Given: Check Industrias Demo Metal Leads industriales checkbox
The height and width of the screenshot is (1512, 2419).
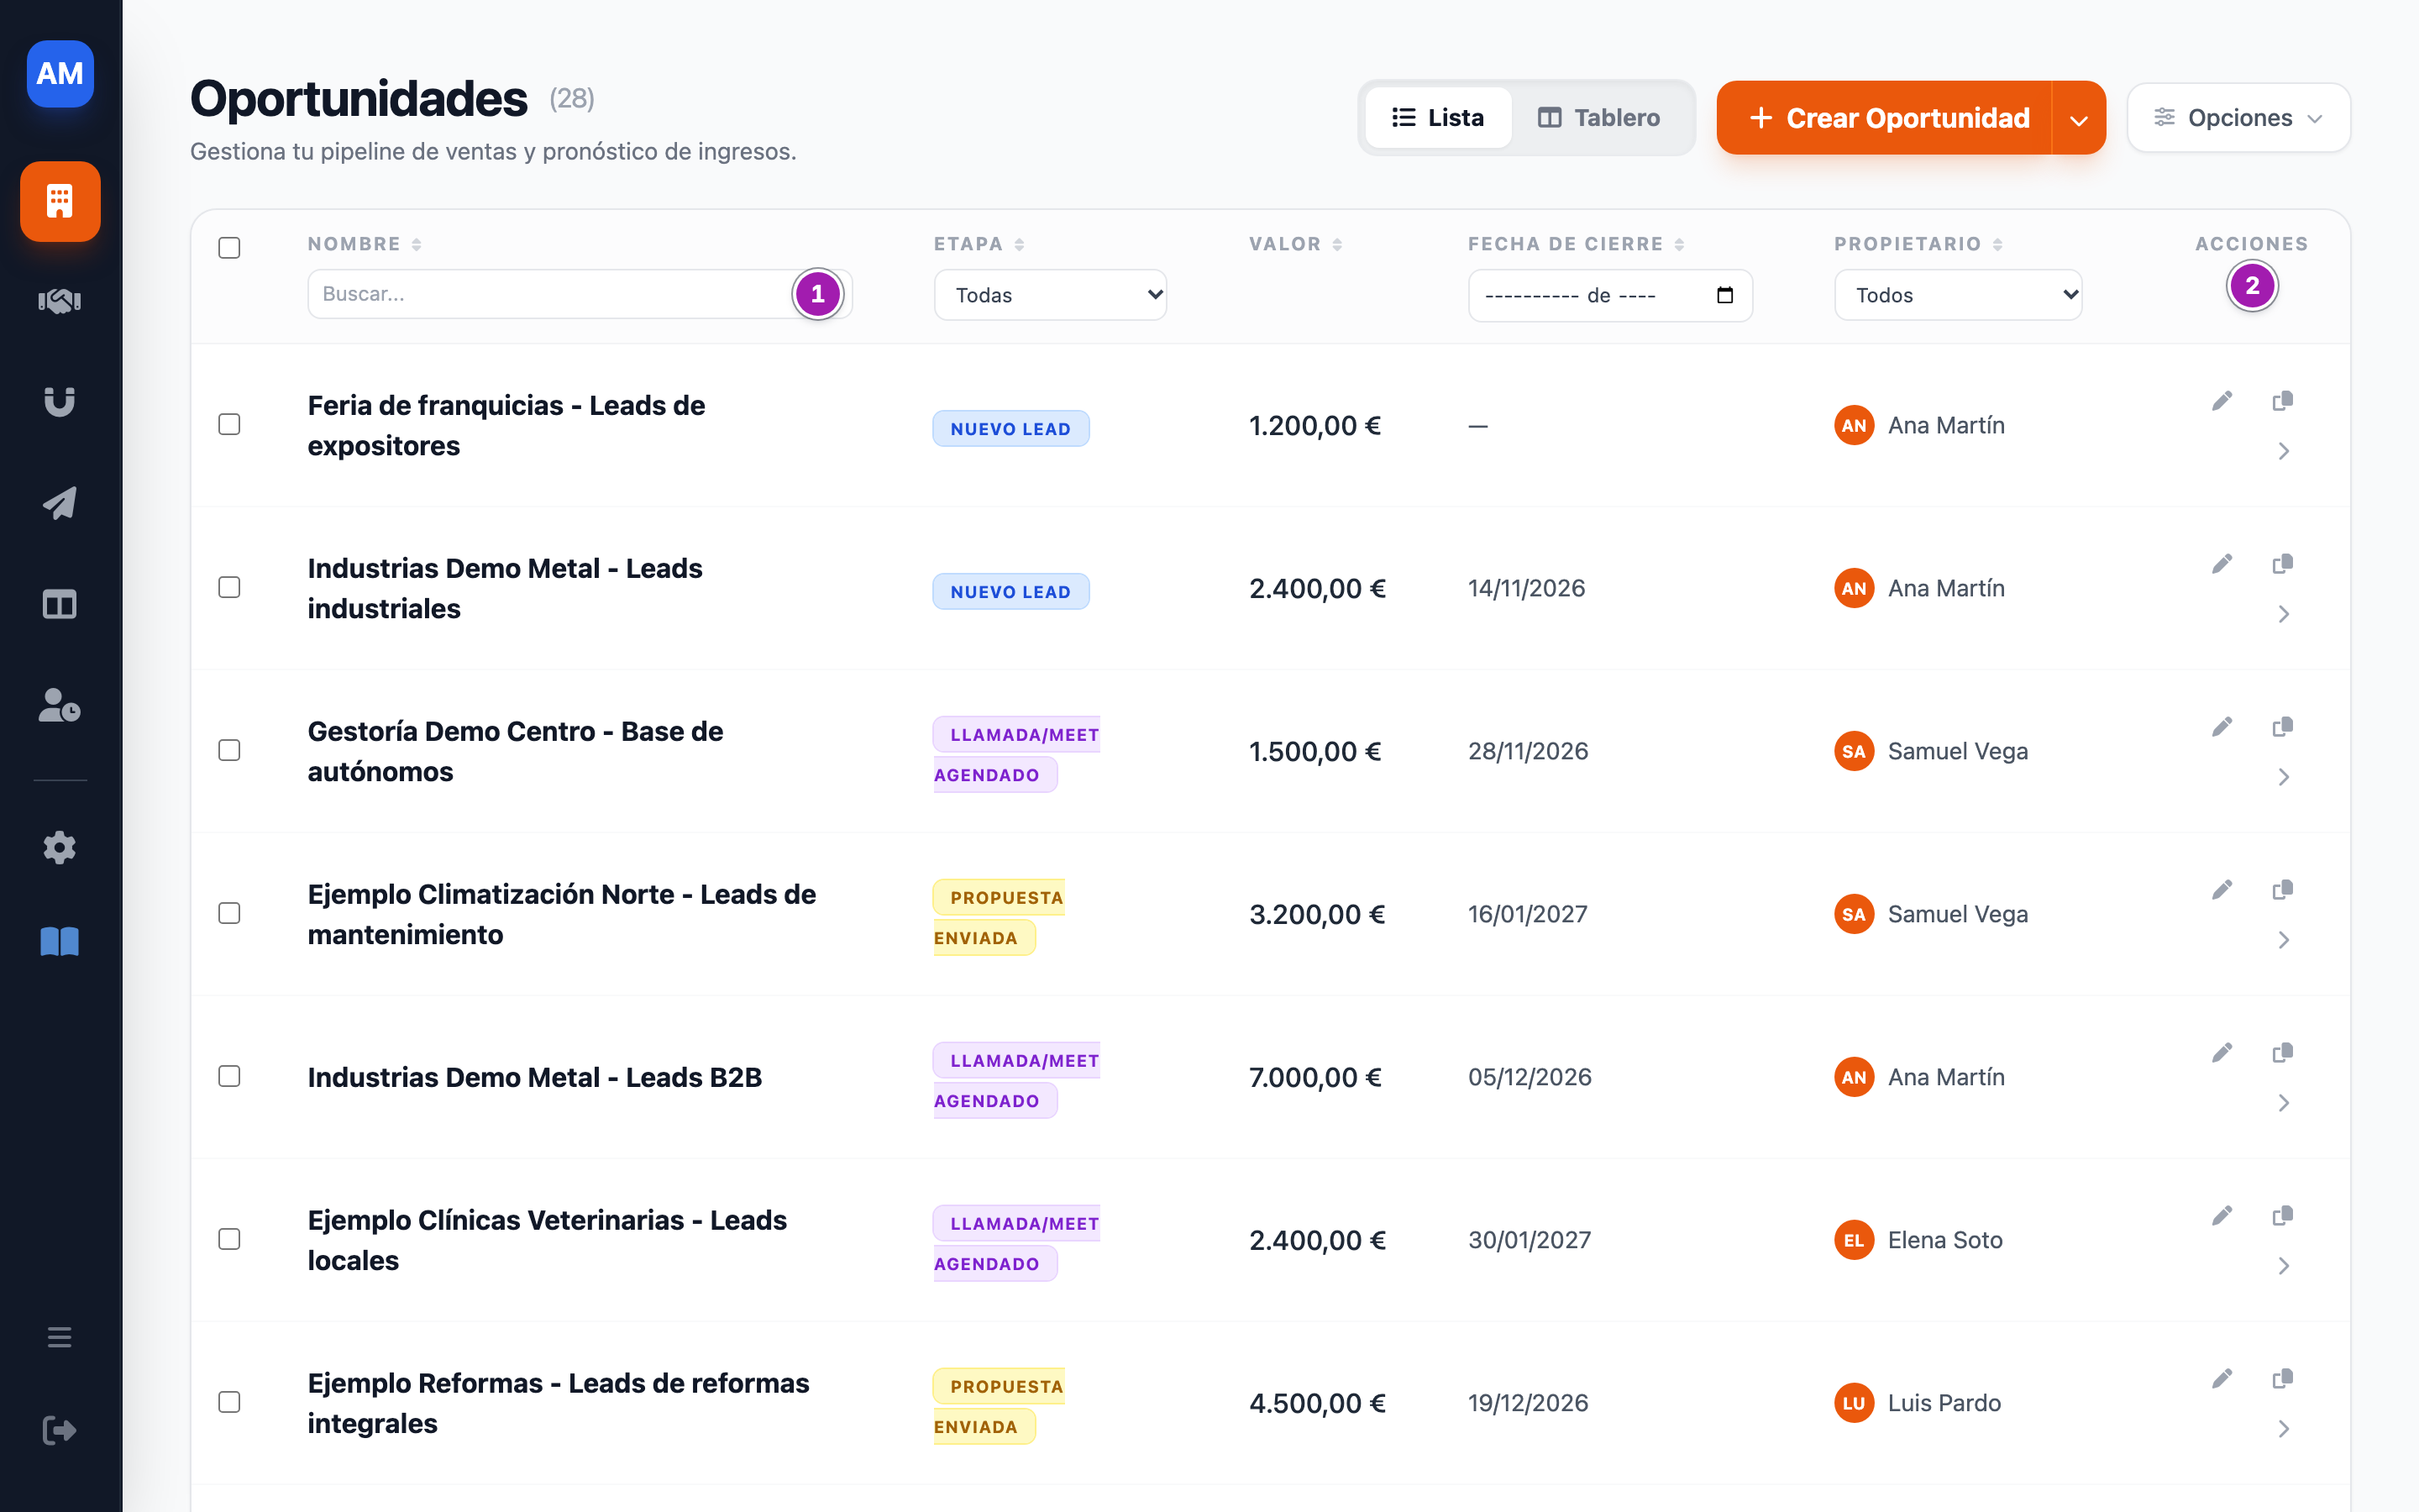Looking at the screenshot, I should point(230,587).
